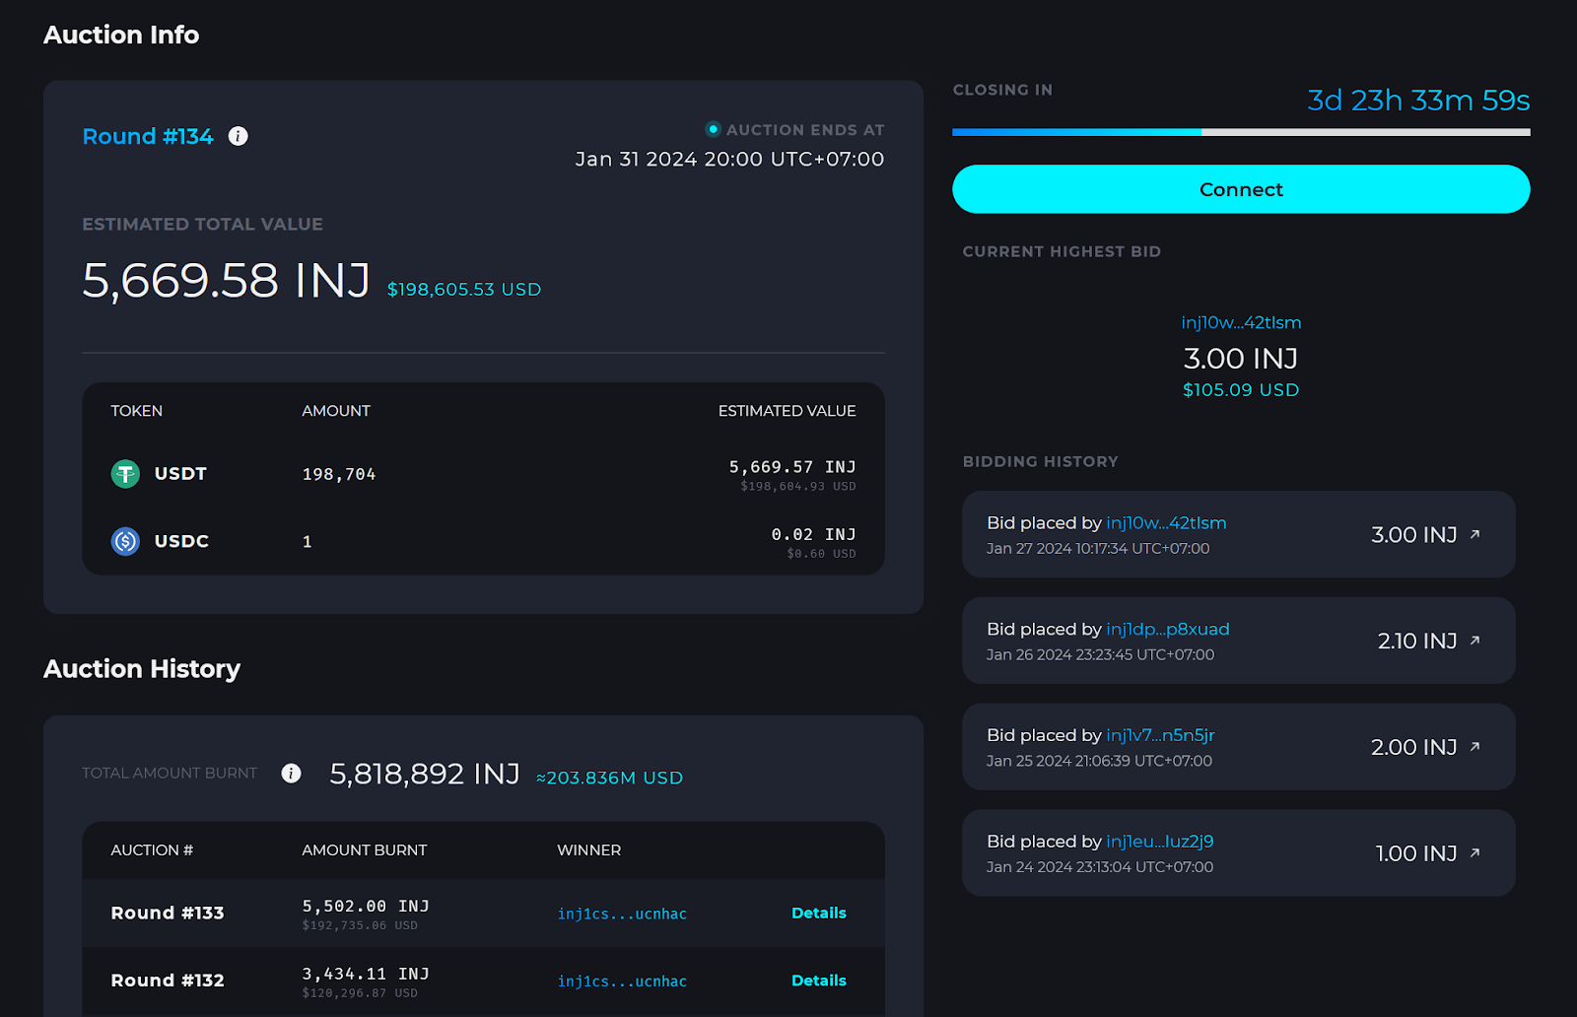1577x1017 pixels.
Task: Click the Round #134 title
Action: [x=148, y=136]
